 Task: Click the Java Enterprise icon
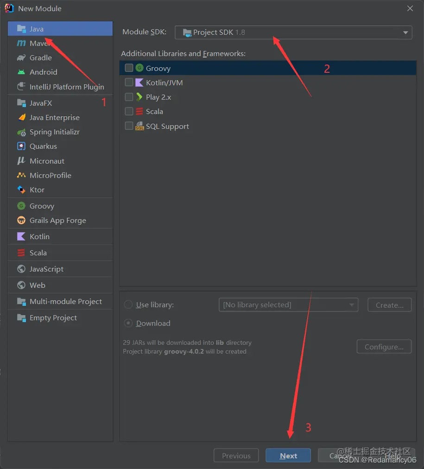click(22, 117)
